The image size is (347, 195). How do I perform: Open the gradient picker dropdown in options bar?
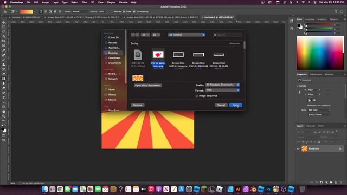(34, 11)
